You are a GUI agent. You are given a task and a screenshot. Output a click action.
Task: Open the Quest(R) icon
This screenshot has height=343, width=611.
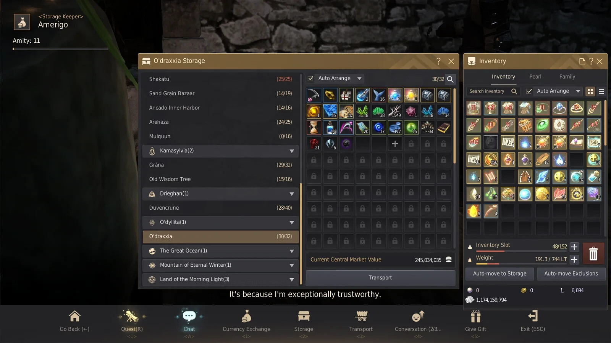pyautogui.click(x=131, y=316)
